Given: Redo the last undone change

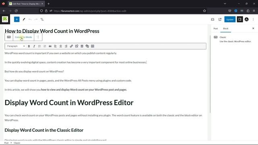Looking at the screenshot, I should [36, 19].
